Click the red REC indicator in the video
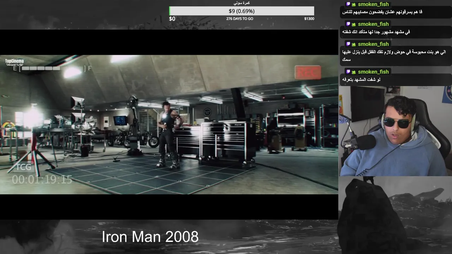This screenshot has width=452, height=254. 308,72
